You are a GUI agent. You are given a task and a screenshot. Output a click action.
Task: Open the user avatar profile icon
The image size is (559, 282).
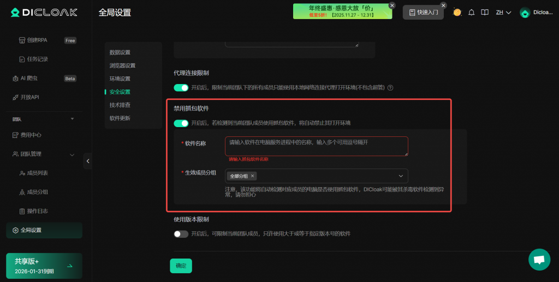[525, 13]
